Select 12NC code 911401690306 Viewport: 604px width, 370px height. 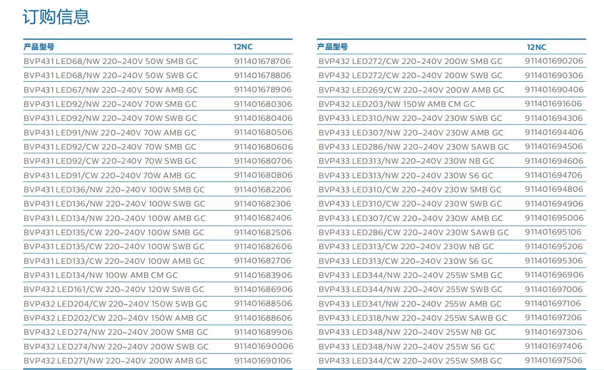coord(554,75)
